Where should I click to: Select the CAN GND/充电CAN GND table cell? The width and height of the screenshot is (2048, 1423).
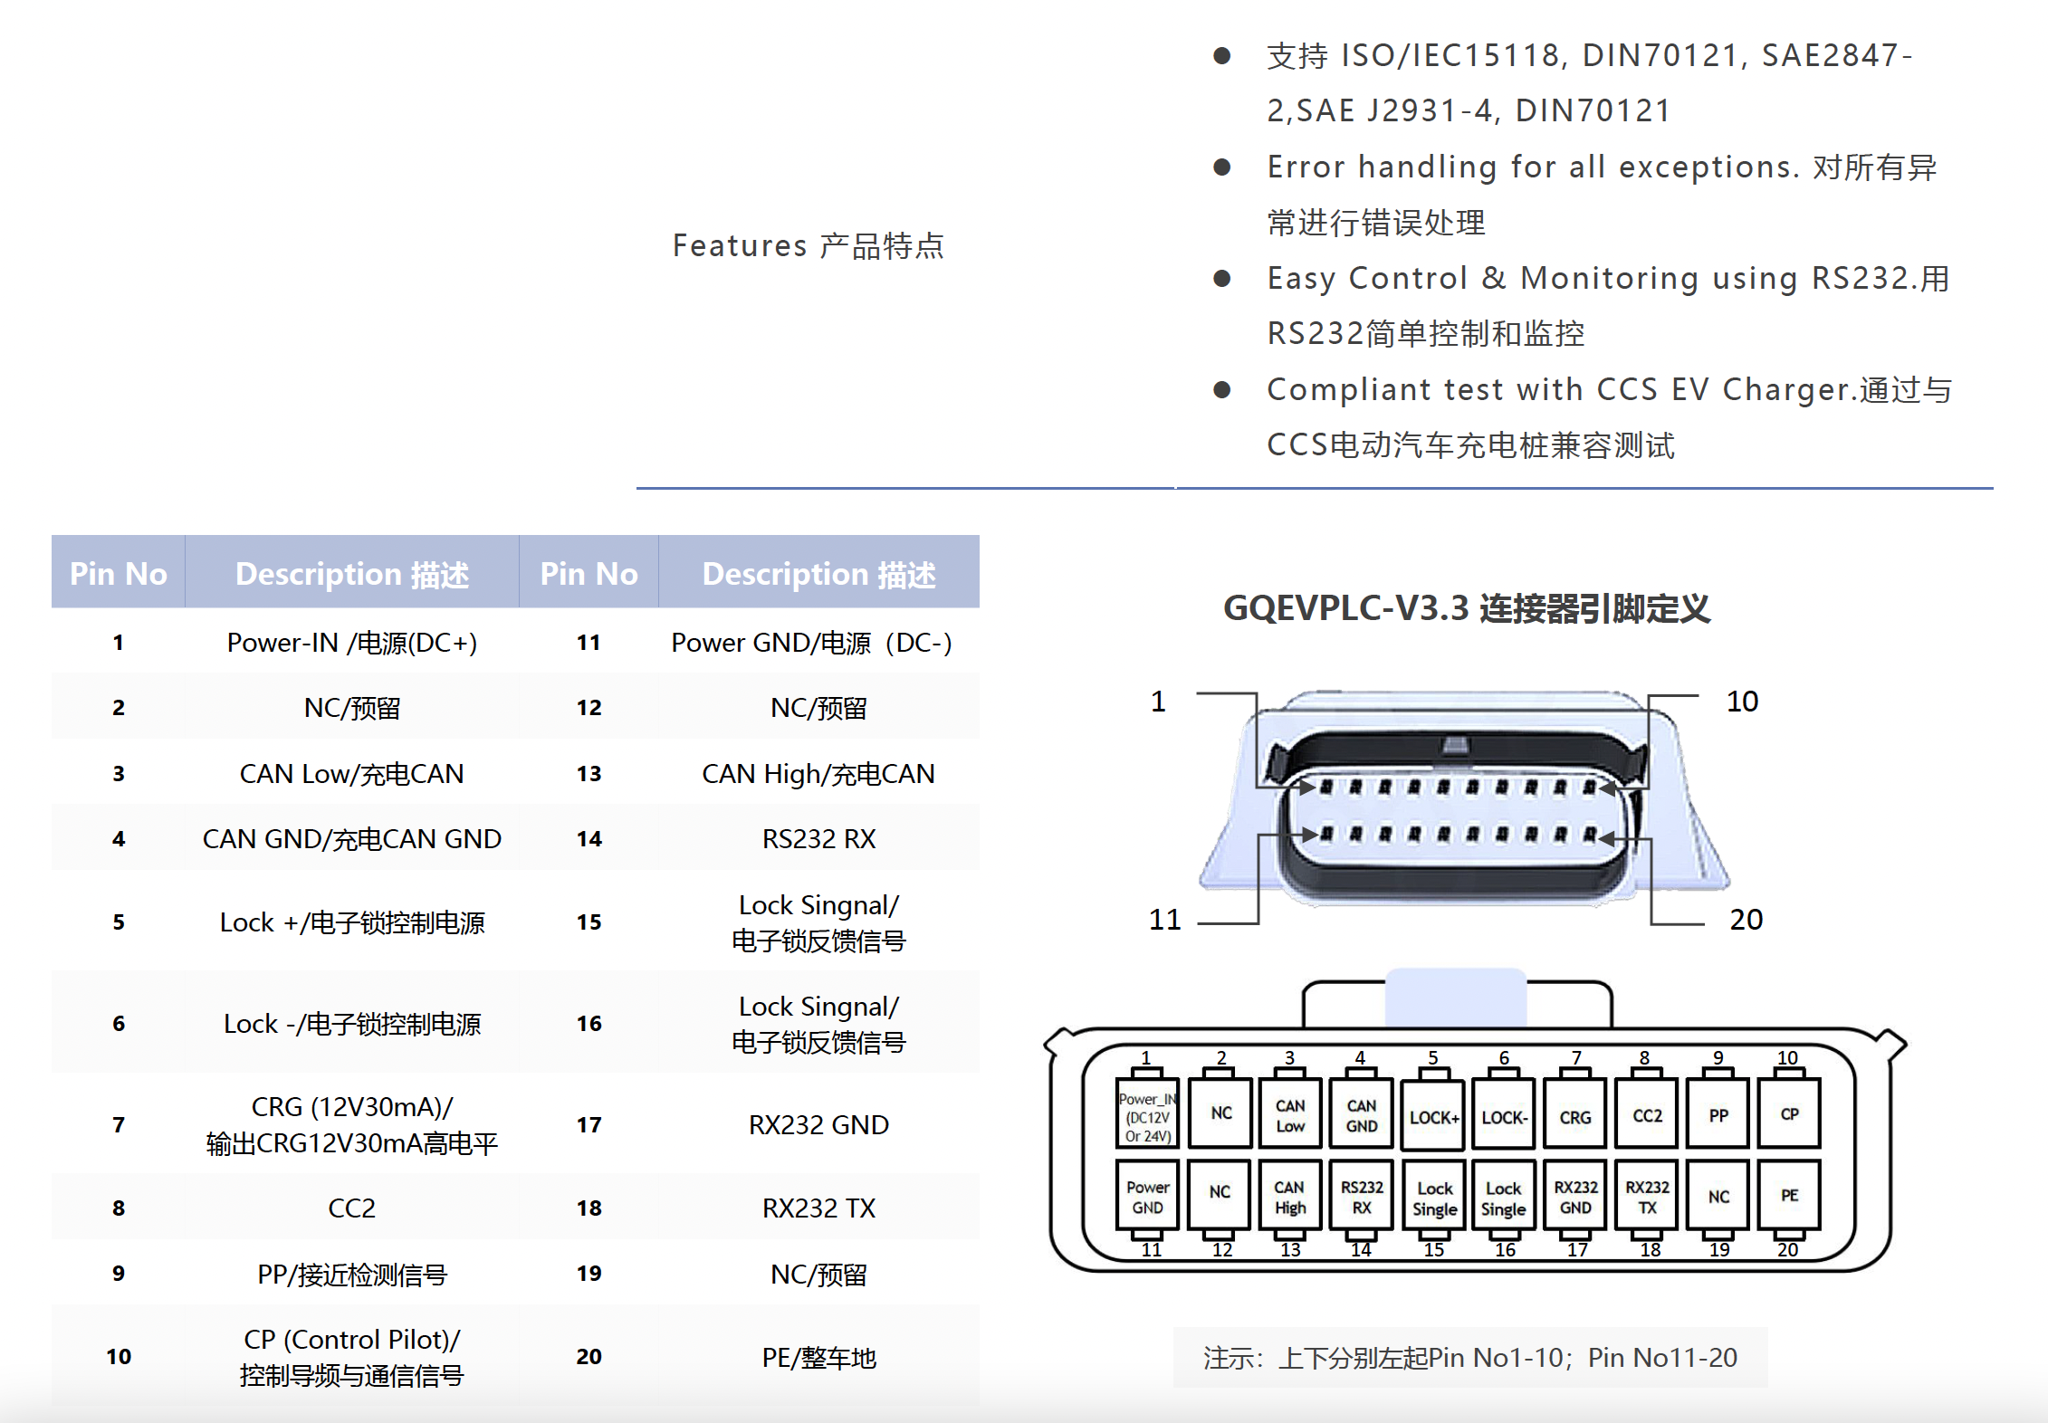351,838
